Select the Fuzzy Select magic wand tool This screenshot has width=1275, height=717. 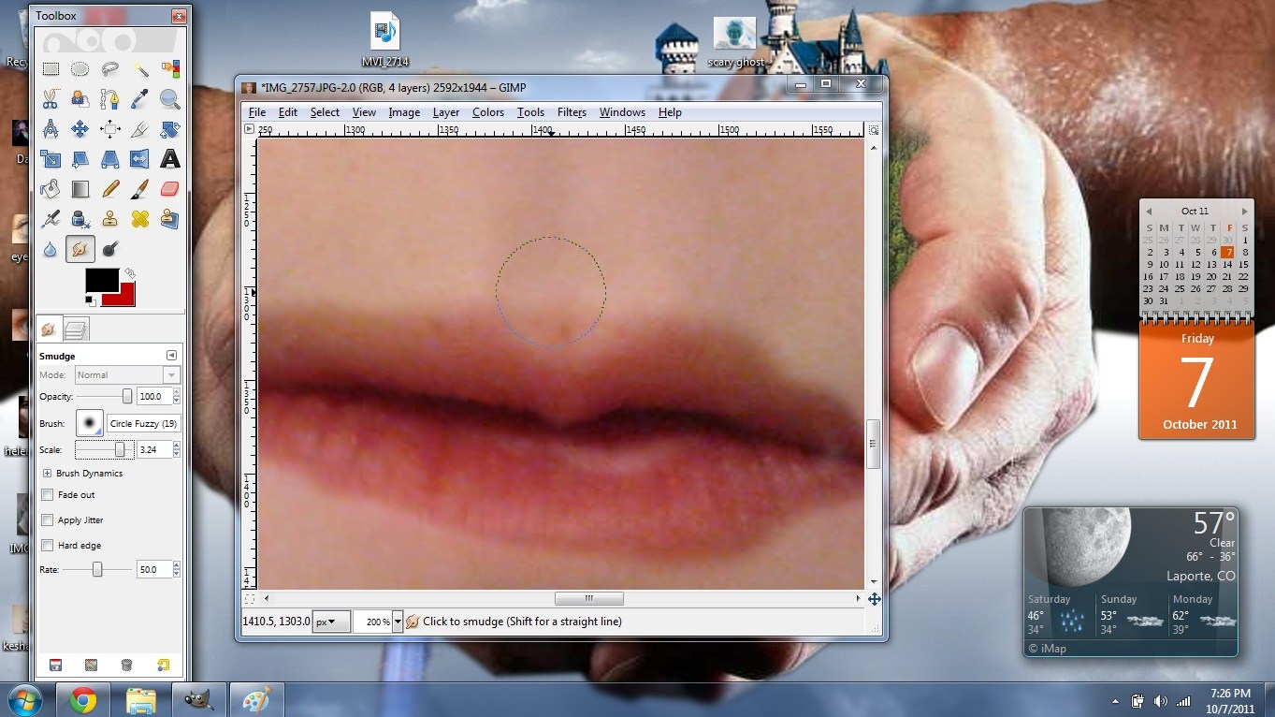[140, 68]
